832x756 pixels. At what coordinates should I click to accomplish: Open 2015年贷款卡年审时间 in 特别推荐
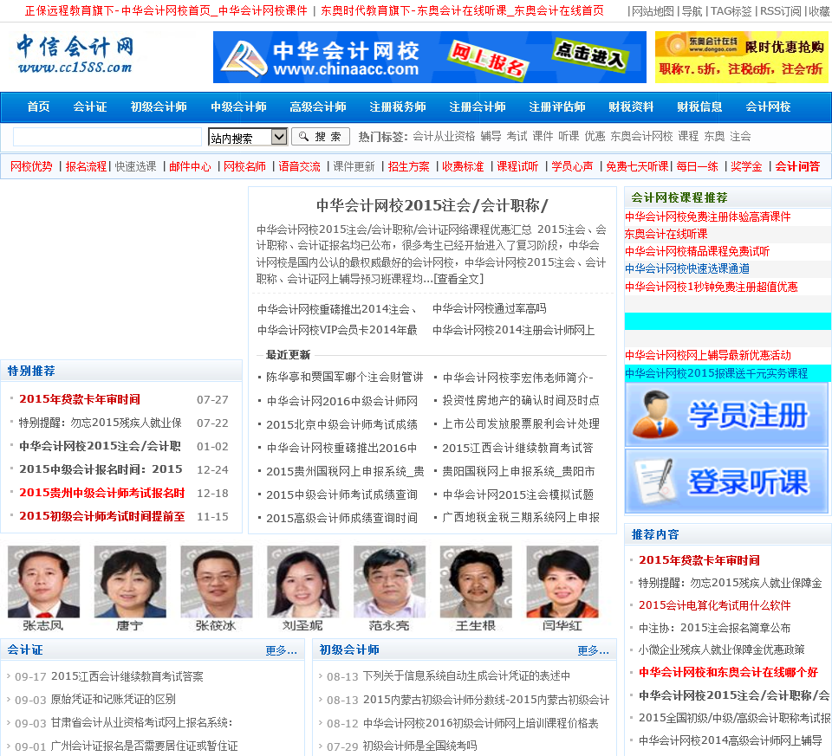click(x=80, y=399)
